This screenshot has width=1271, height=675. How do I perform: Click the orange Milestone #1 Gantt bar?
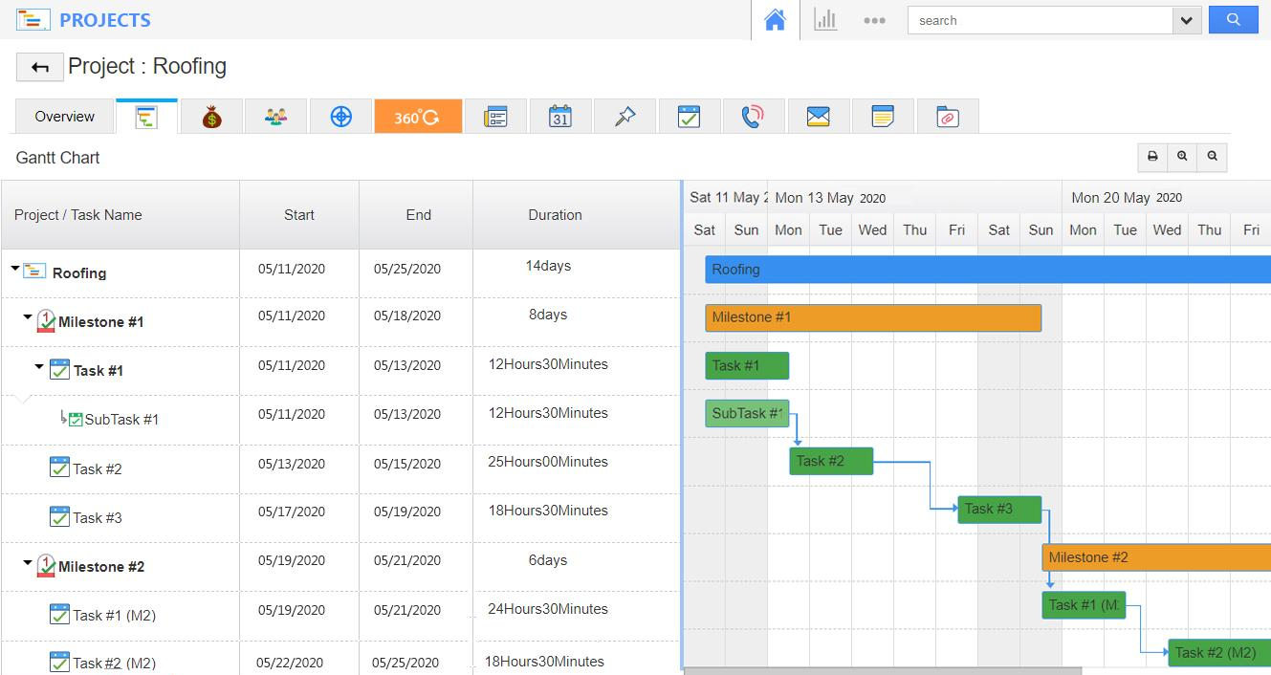pyautogui.click(x=872, y=317)
